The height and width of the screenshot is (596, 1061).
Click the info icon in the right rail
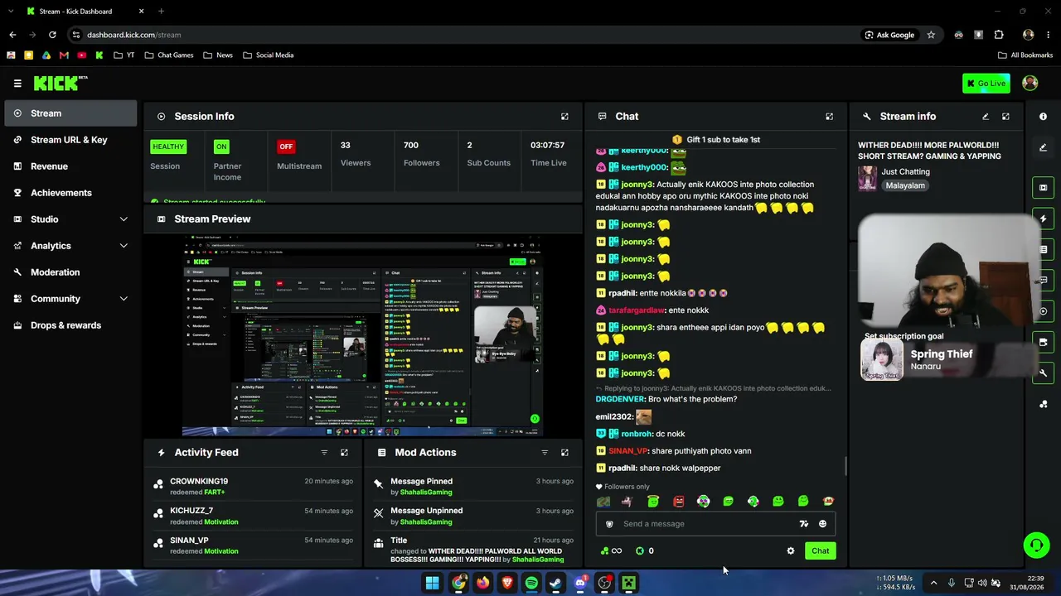1043,117
